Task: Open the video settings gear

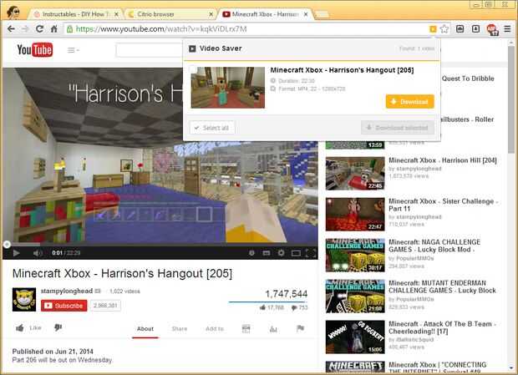Action: tap(281, 253)
